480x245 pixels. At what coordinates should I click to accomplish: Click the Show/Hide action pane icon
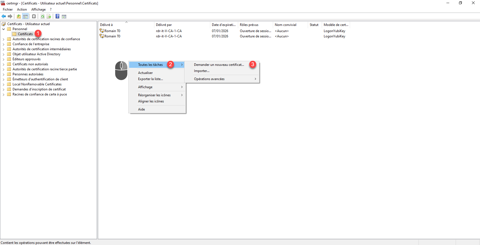(64, 16)
